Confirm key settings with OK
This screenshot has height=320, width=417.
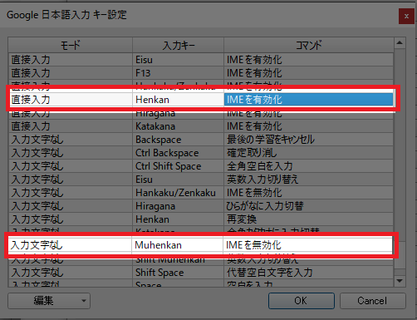pos(302,301)
